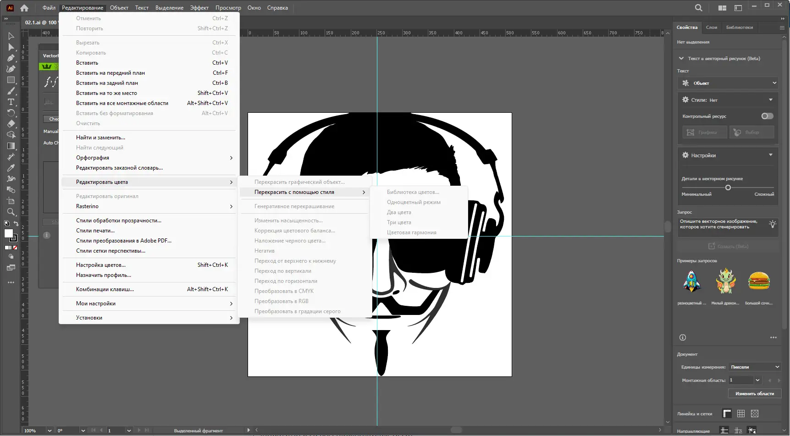Screen dimensions: 790x436
Task: Collapse the Настройки section
Action: 770,155
